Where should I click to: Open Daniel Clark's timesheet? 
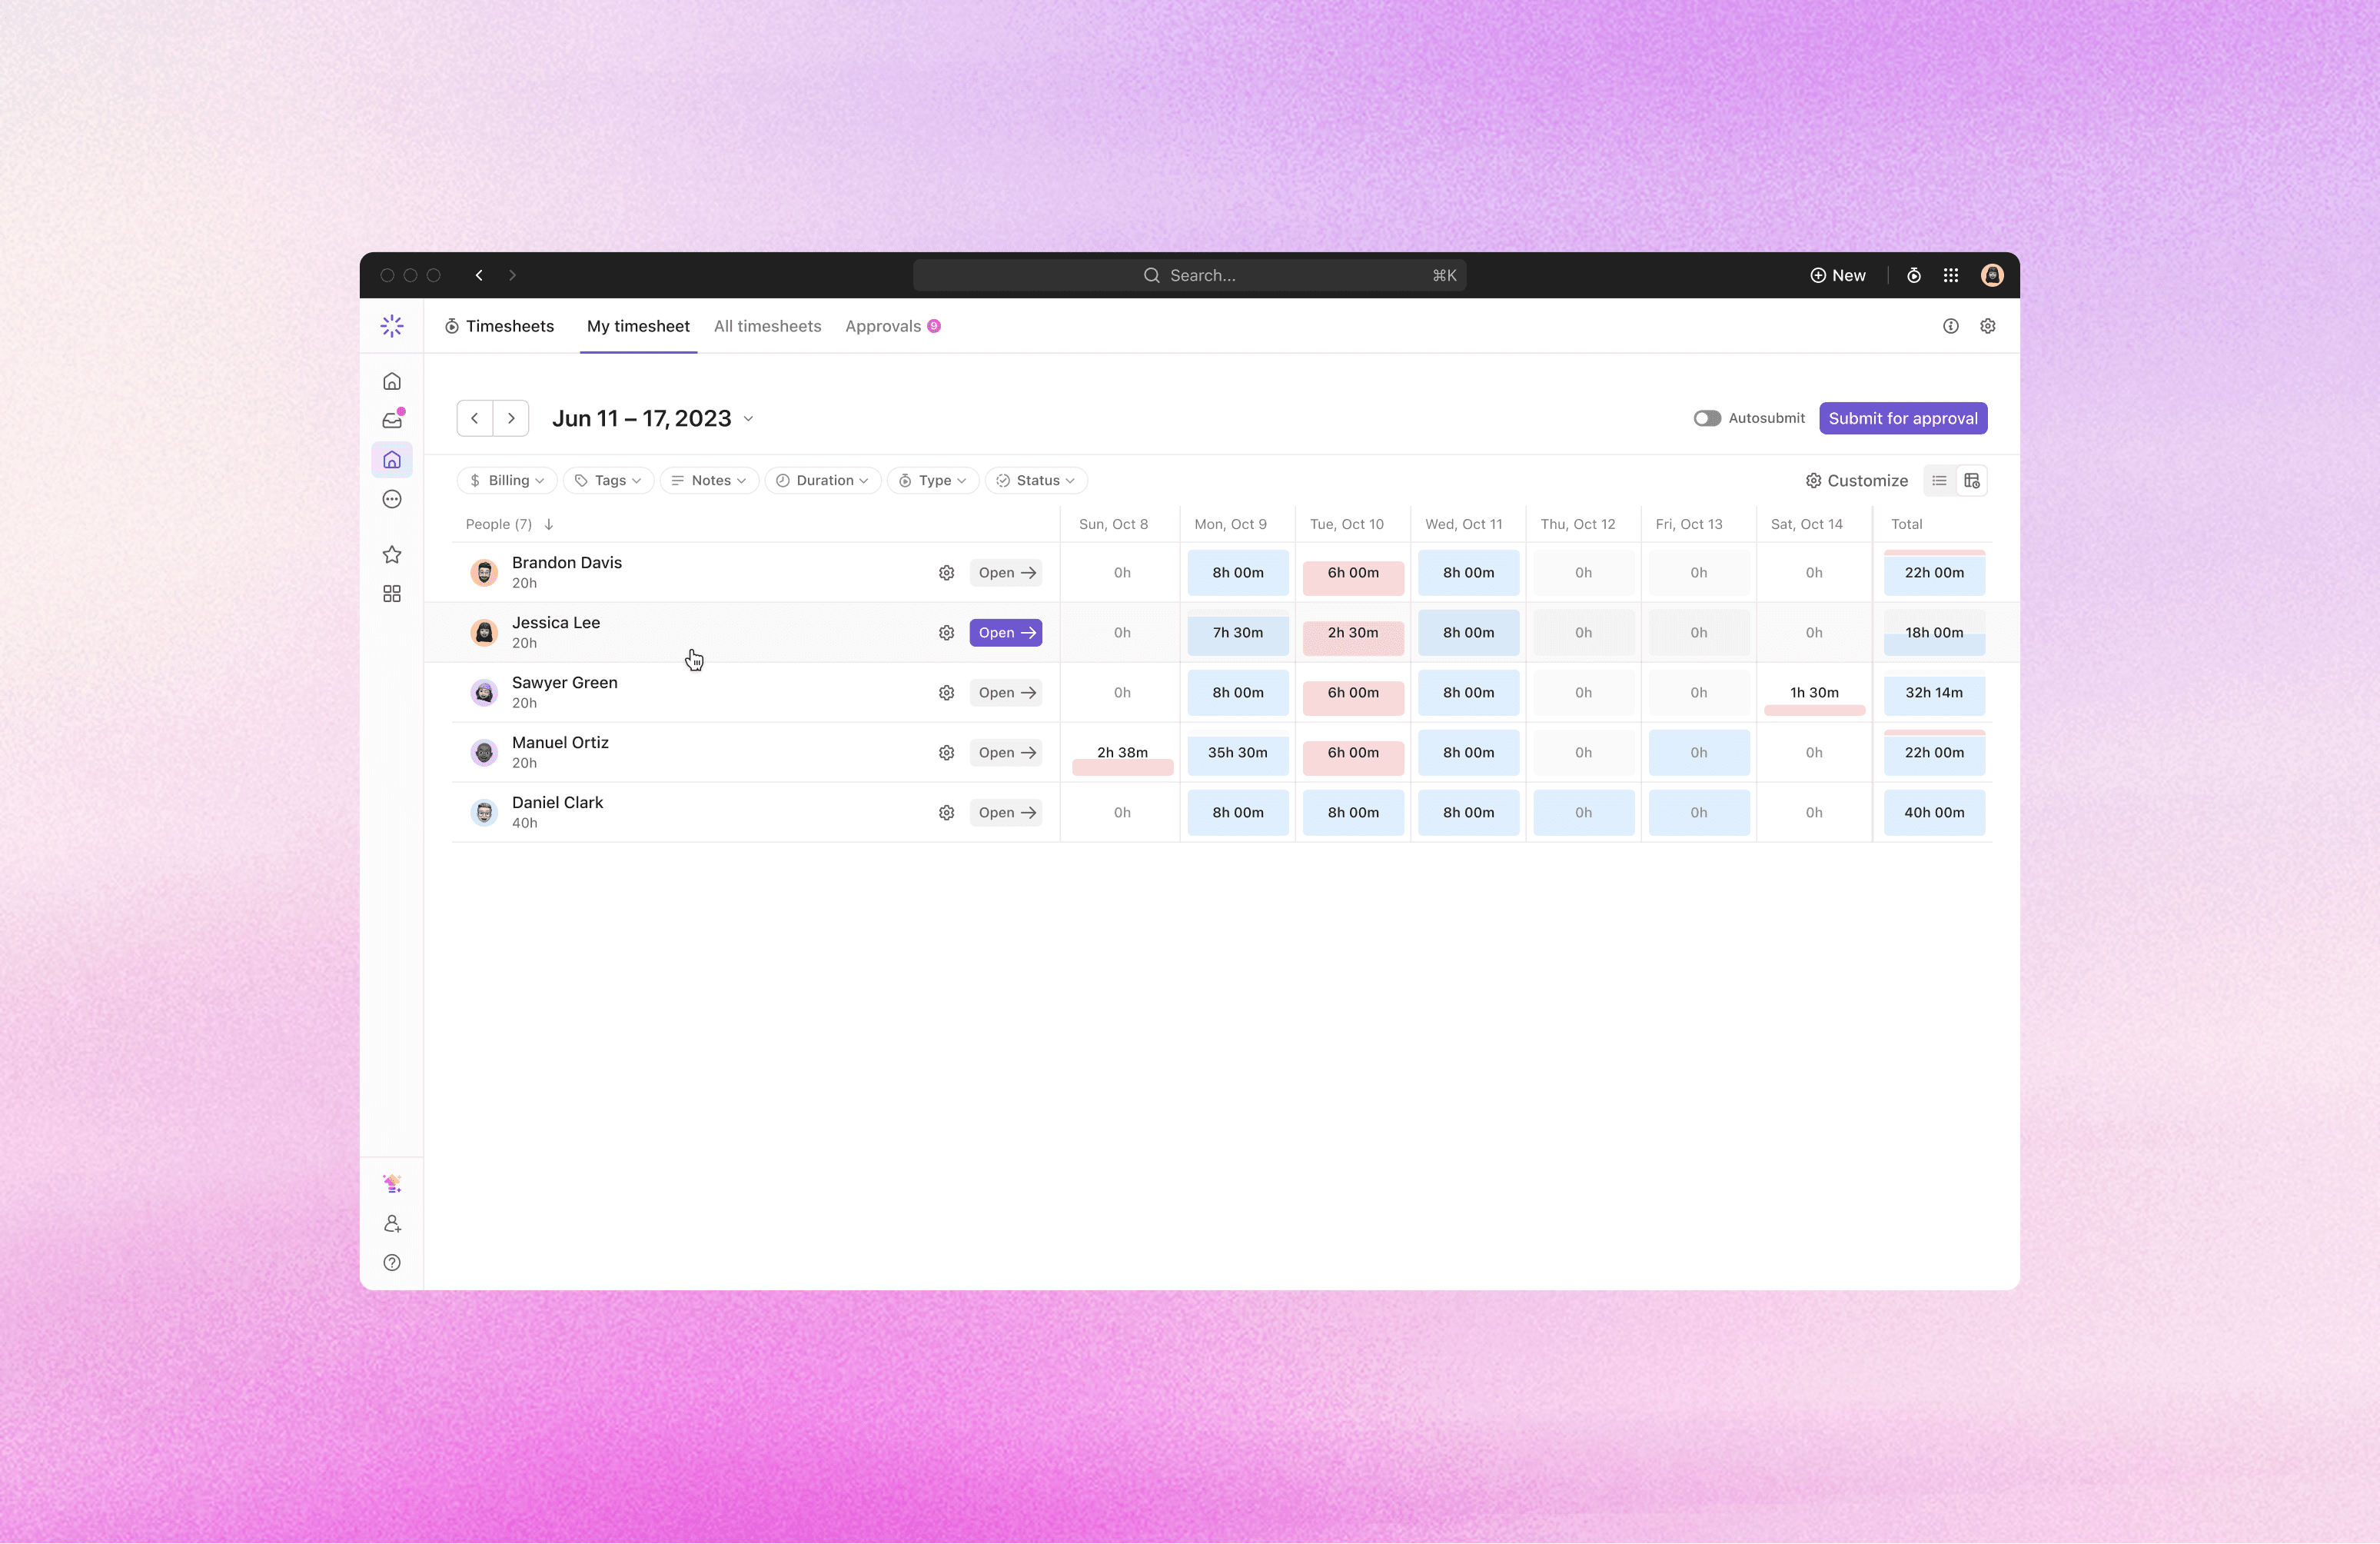1006,813
